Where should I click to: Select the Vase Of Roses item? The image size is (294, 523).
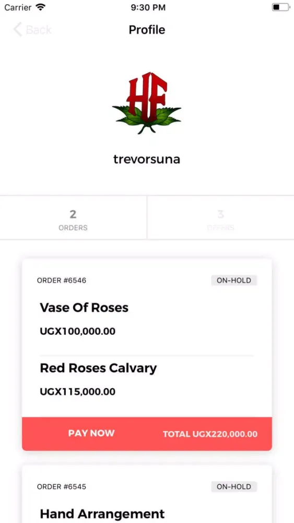click(x=84, y=308)
